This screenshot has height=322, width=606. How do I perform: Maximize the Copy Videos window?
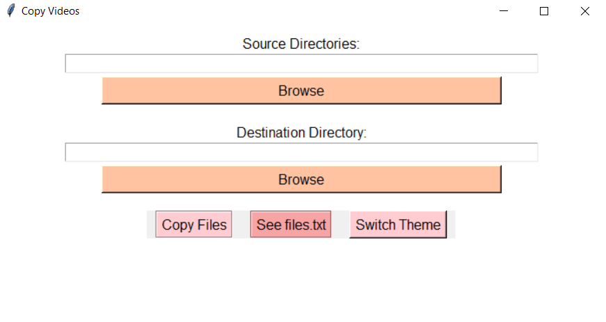(x=544, y=11)
